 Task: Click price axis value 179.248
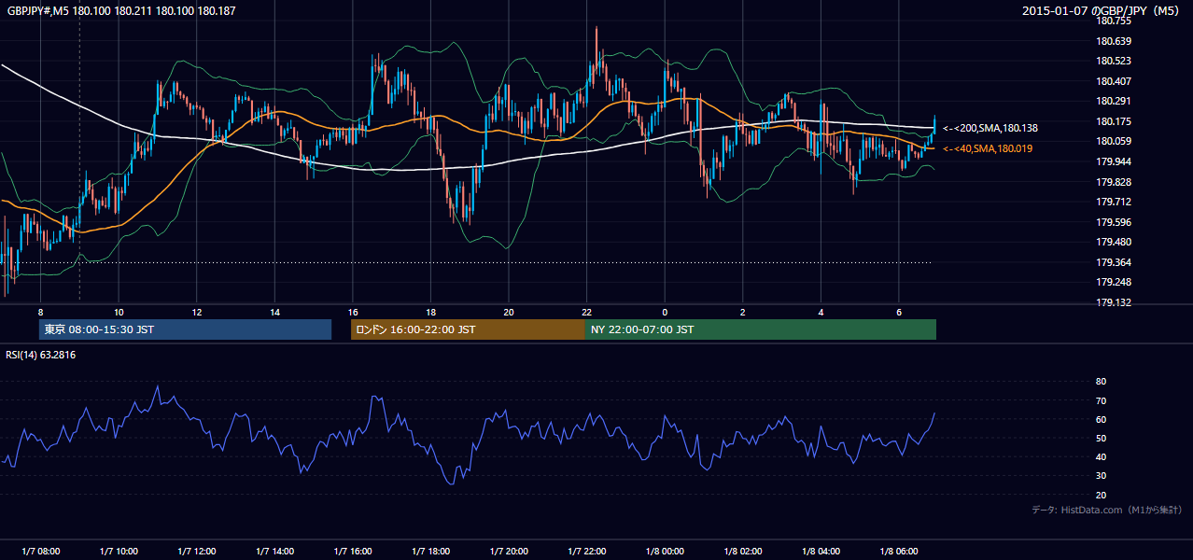pos(1114,282)
